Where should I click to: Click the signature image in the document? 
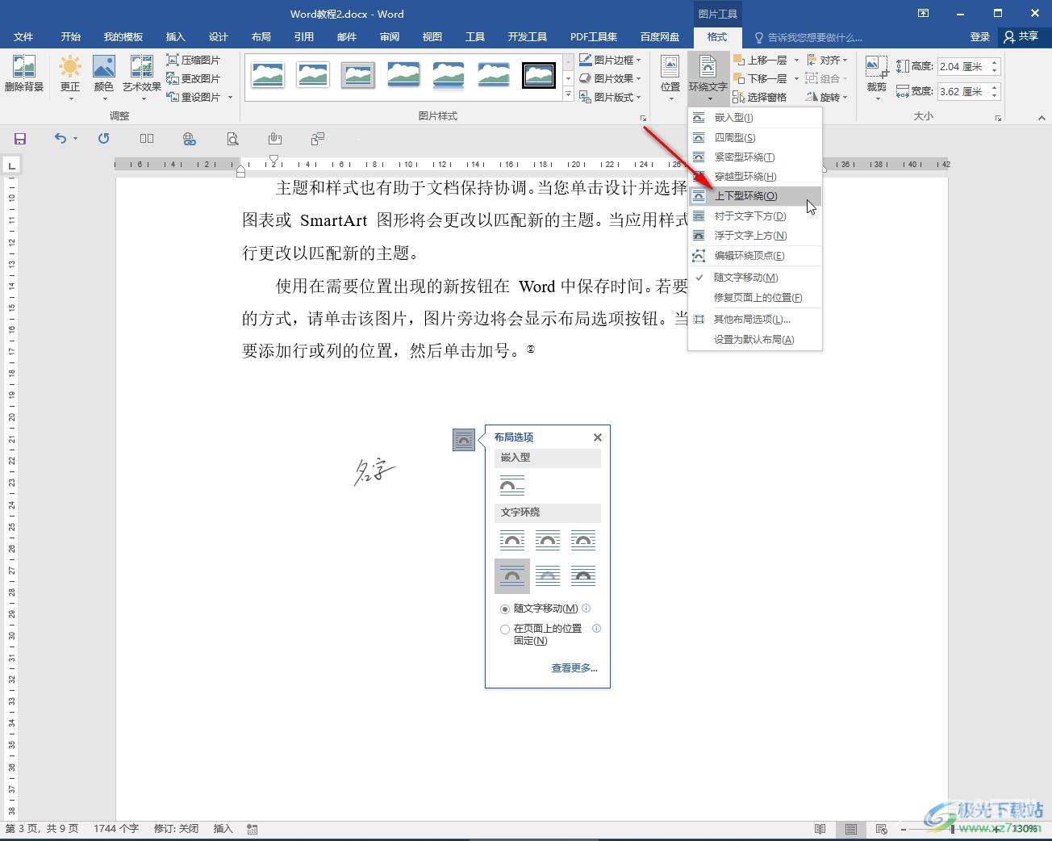[374, 471]
